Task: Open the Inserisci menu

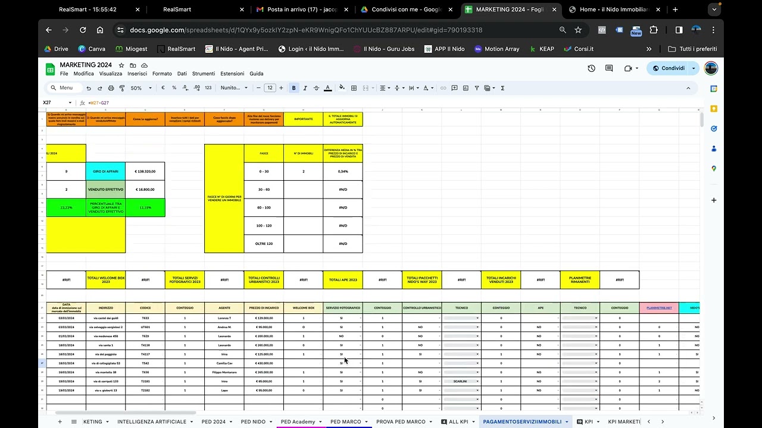Action: 137,74
